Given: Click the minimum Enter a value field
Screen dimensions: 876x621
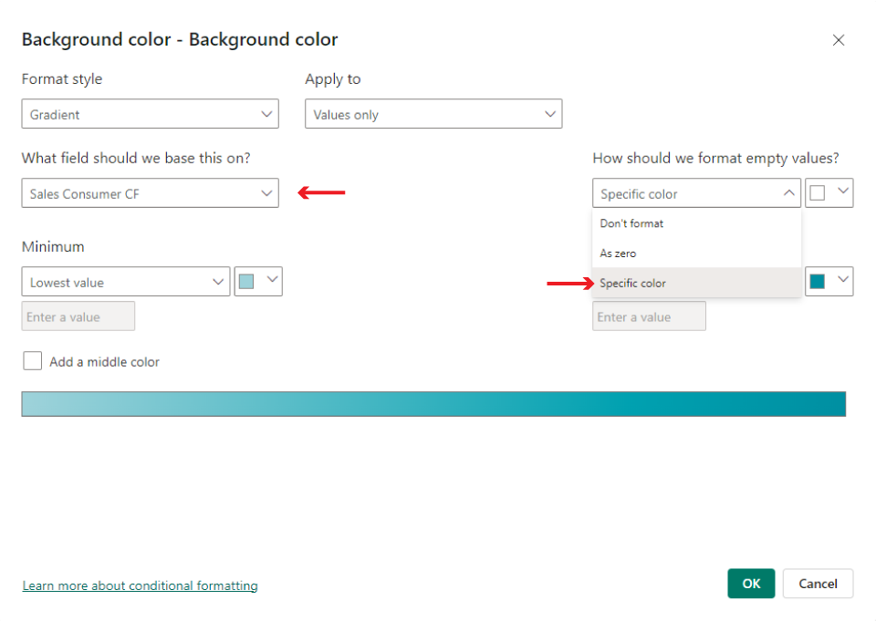Looking at the screenshot, I should pos(78,316).
